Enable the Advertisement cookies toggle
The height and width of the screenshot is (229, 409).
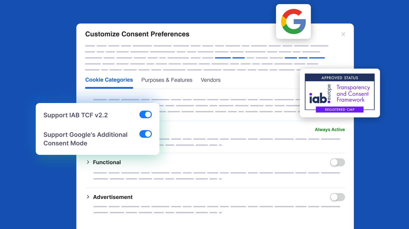click(x=337, y=197)
